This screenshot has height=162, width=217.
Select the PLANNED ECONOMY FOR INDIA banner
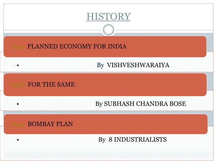point(105,47)
